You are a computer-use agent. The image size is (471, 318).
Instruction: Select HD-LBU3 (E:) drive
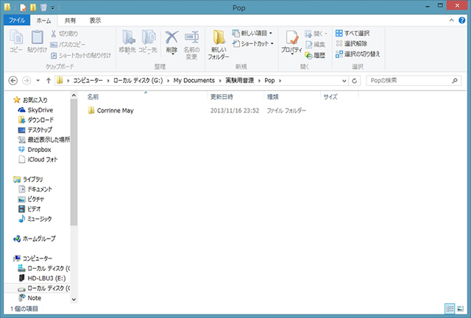point(42,278)
